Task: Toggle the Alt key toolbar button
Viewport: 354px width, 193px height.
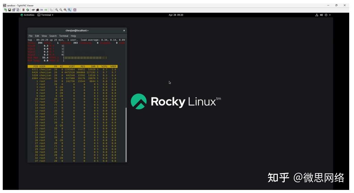Action: pyautogui.click(x=46, y=10)
